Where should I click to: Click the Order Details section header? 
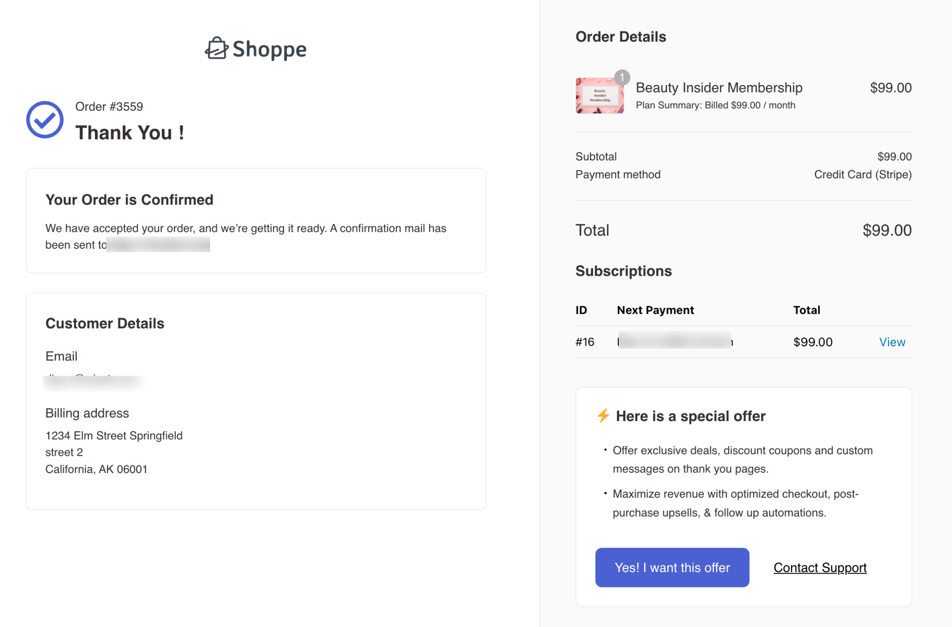point(621,36)
